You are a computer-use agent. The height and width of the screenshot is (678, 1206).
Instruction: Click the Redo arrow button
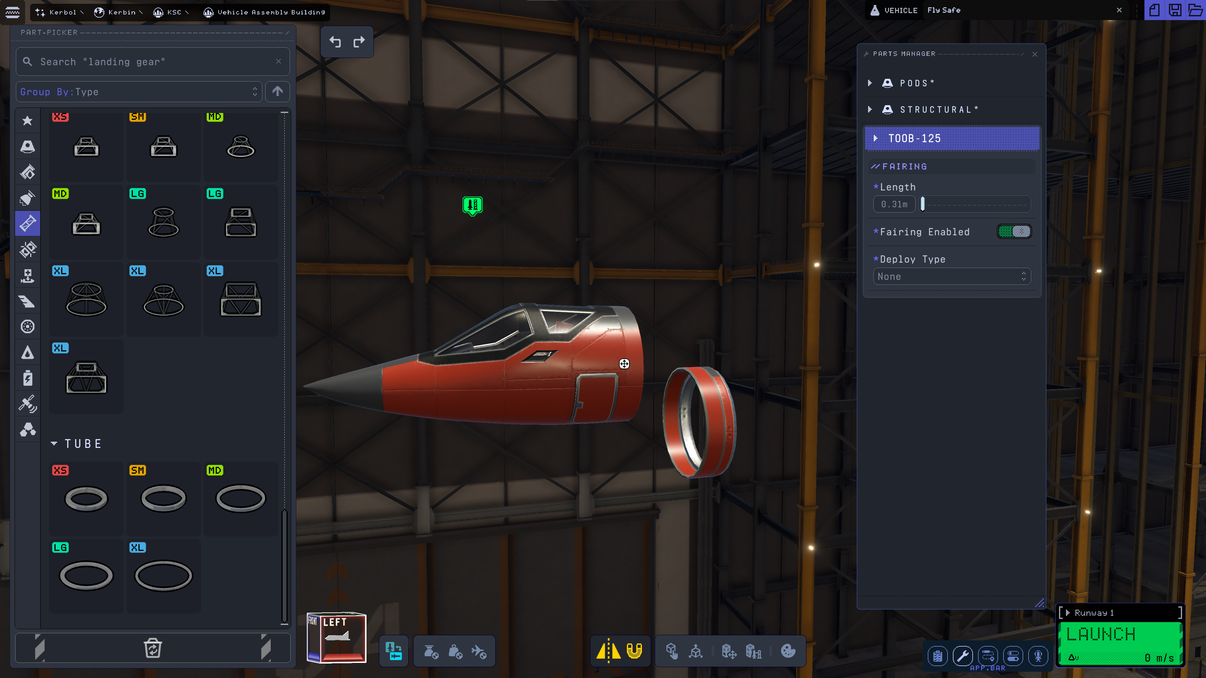point(359,42)
